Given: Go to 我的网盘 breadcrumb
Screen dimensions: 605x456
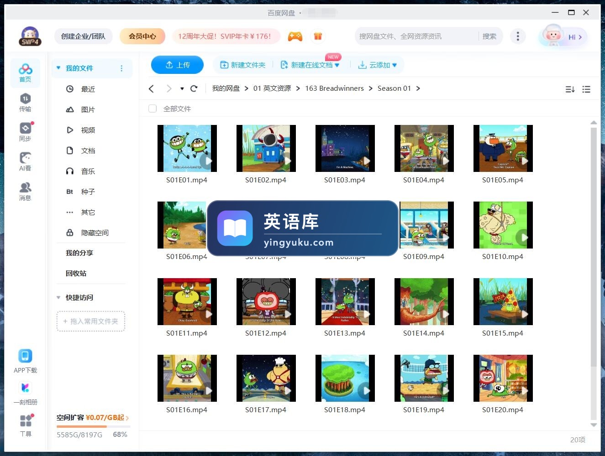Looking at the screenshot, I should (226, 88).
